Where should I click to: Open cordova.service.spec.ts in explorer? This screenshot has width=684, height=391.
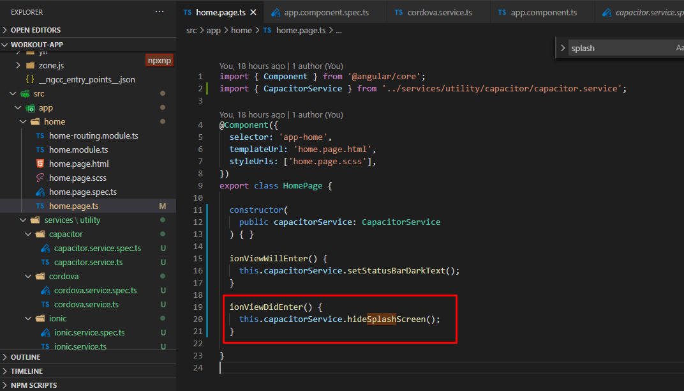tap(96, 290)
